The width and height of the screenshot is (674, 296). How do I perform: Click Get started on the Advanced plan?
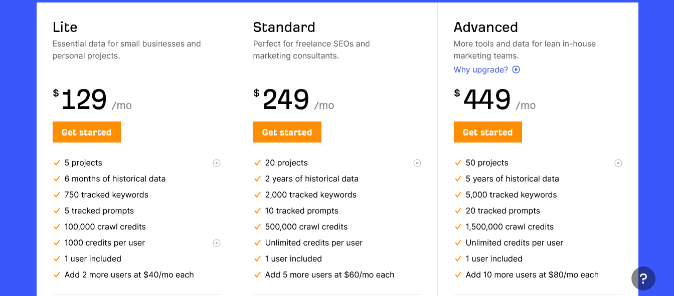(x=487, y=132)
